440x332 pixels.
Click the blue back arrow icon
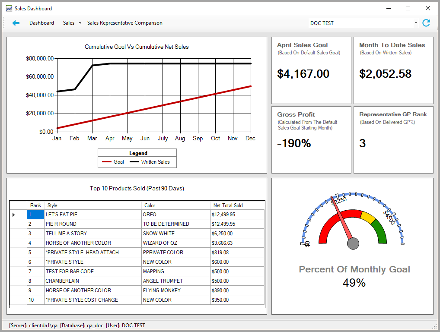click(x=16, y=23)
